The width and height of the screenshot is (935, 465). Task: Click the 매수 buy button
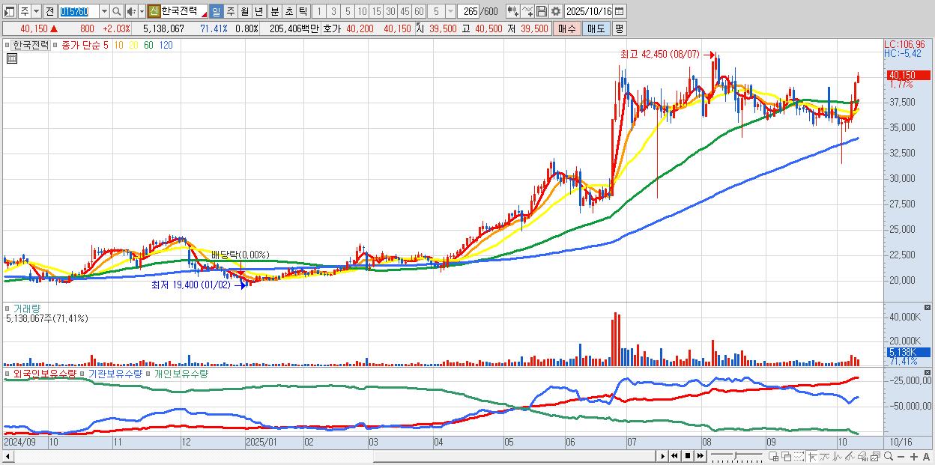[x=566, y=28]
